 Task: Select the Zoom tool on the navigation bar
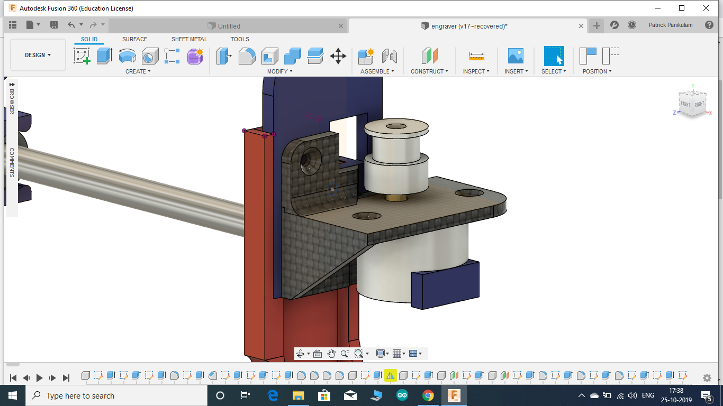pos(346,353)
